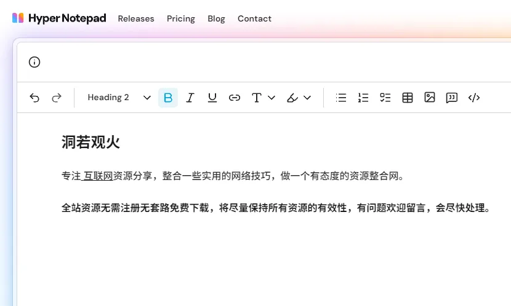Image resolution: width=511 pixels, height=306 pixels.
Task: Toggle underline formatting
Action: pos(212,98)
